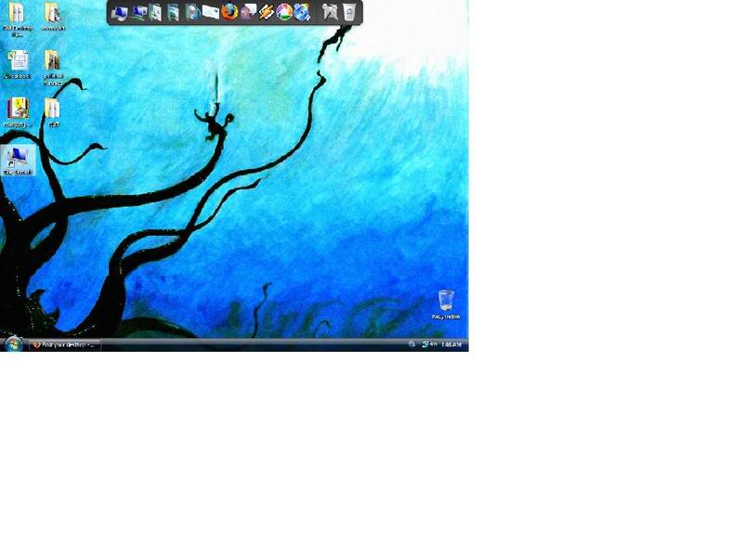Open the blue globe disc icon in dock

tap(302, 12)
